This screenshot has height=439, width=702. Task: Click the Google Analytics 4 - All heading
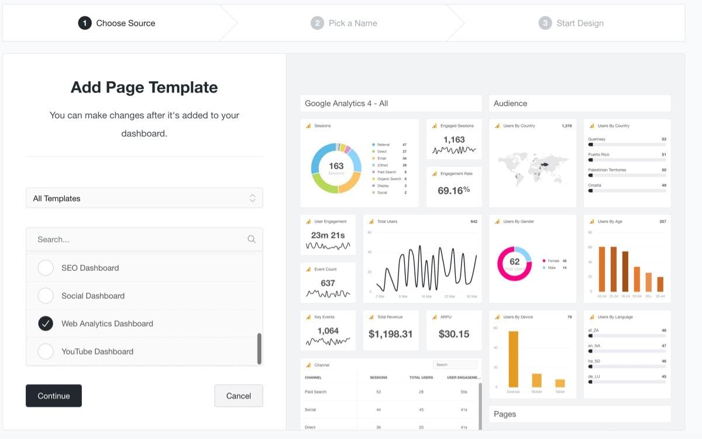tap(346, 104)
